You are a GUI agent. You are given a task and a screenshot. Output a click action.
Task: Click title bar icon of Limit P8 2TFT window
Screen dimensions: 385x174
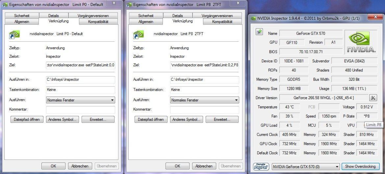click(x=129, y=5)
